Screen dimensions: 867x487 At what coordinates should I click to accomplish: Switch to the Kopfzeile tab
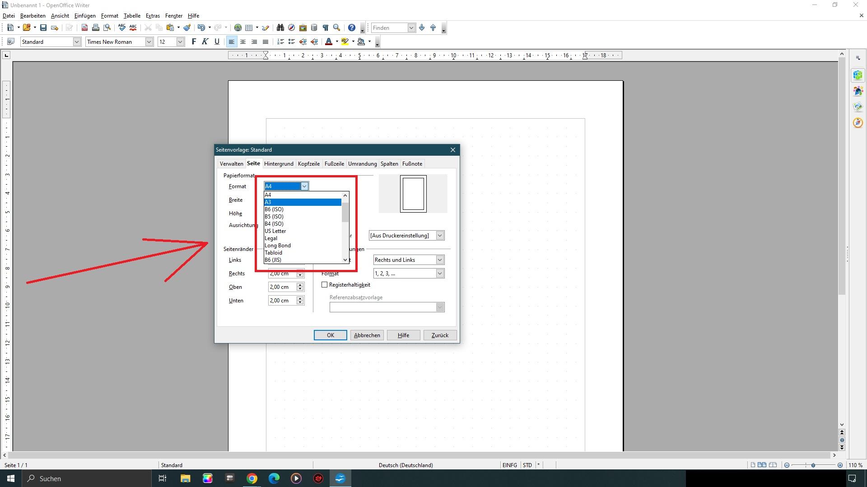(308, 164)
